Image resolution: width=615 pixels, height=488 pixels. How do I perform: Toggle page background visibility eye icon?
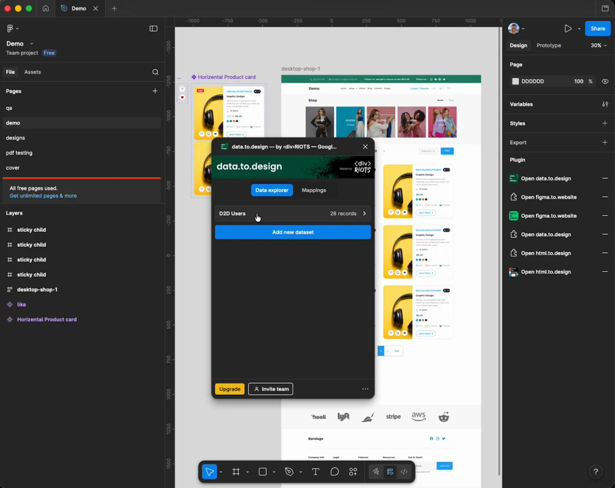pos(605,81)
